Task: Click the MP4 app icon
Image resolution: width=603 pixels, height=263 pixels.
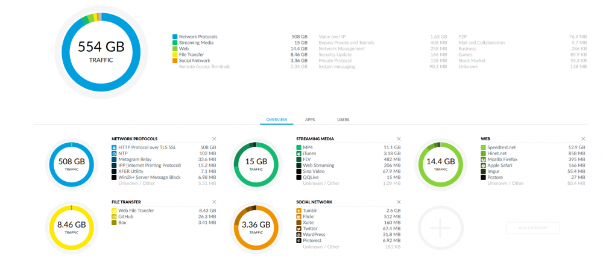Action: pos(298,147)
